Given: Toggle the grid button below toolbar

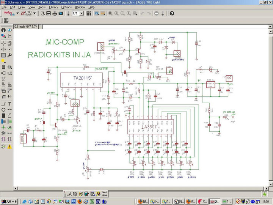Looking at the screenshot, I should (6, 20).
